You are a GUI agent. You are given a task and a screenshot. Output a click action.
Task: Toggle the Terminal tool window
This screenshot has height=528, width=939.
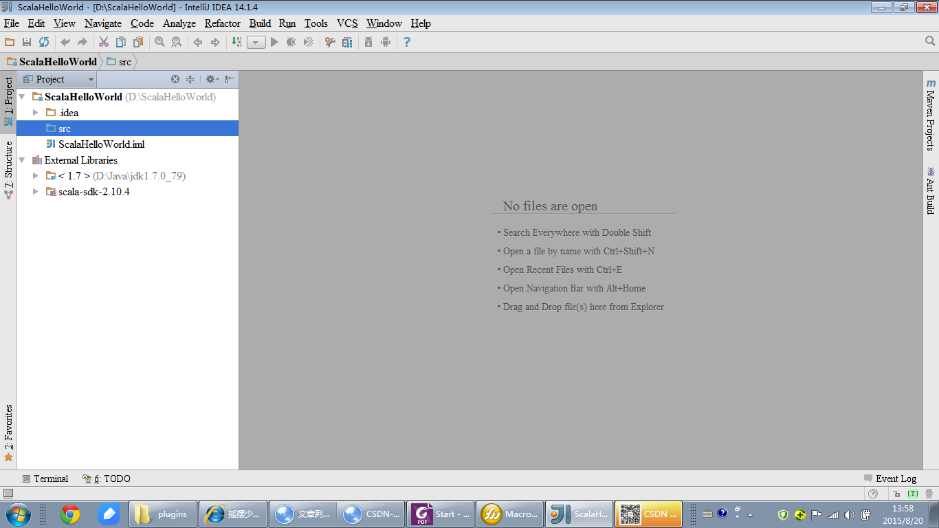[x=45, y=478]
